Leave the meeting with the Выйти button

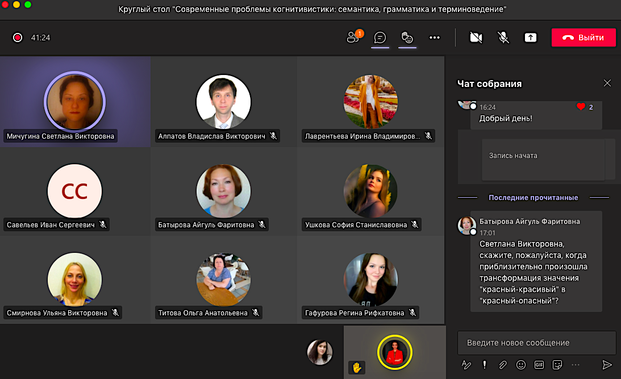(x=584, y=38)
